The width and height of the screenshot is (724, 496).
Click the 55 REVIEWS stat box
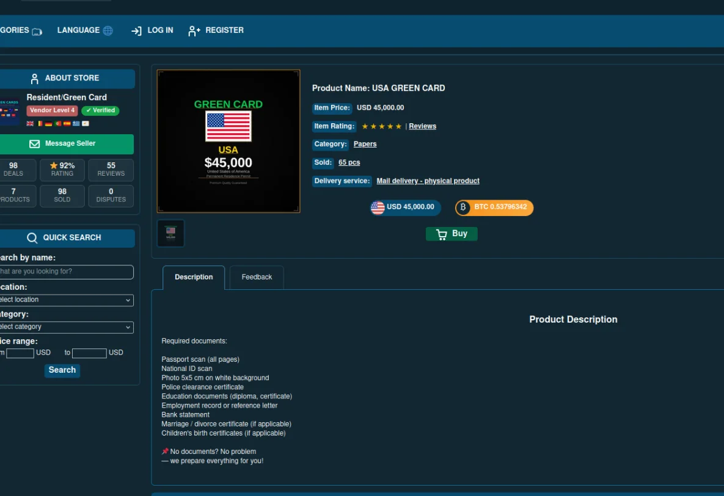pos(111,170)
